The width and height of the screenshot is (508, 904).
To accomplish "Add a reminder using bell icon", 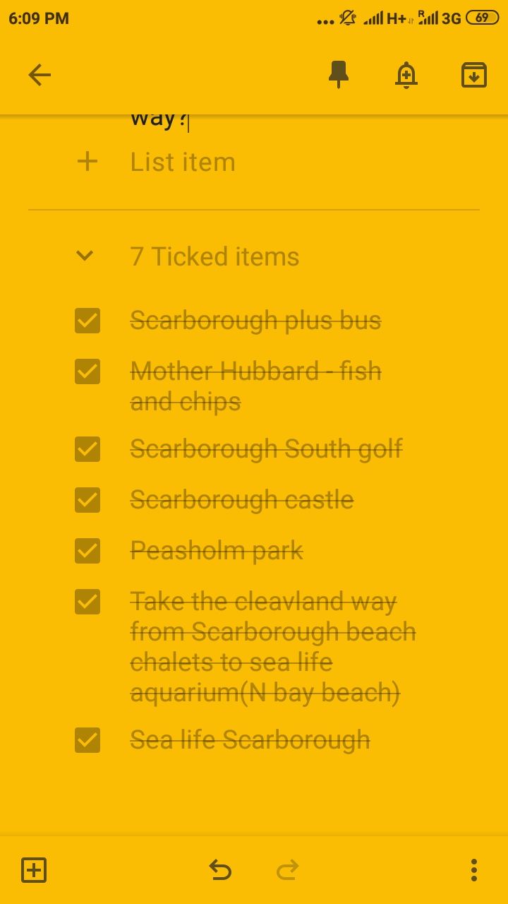I will click(x=406, y=75).
